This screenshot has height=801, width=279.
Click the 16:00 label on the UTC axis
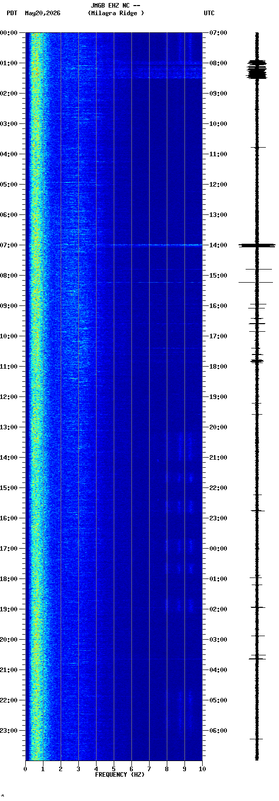[218, 306]
